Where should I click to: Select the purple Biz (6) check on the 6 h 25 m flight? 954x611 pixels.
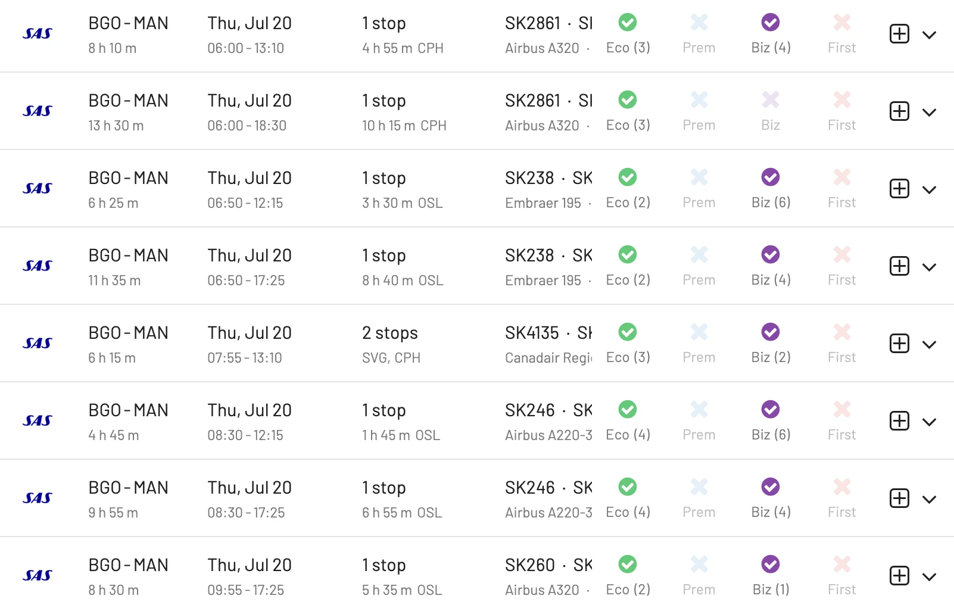[771, 177]
